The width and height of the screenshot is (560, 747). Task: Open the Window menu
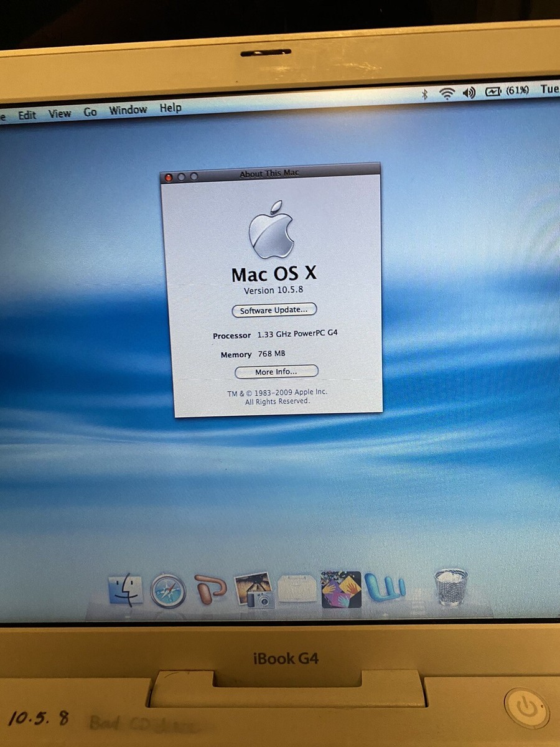[x=128, y=110]
